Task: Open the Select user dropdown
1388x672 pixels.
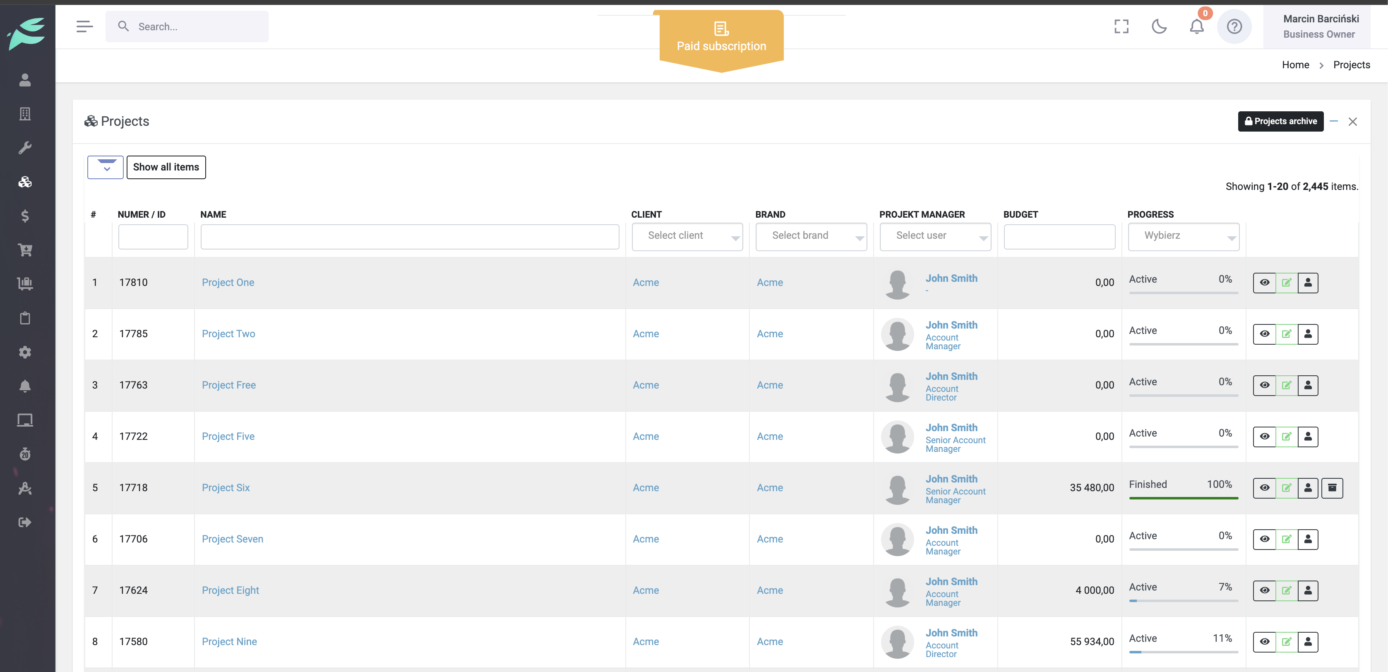Action: [935, 237]
